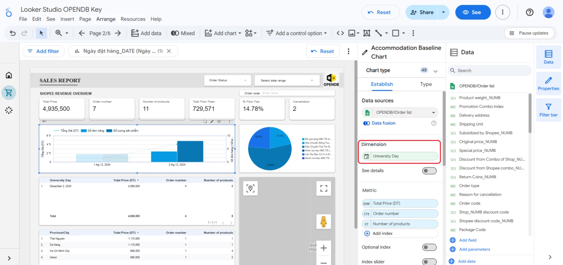This screenshot has width=563, height=265.
Task: Enable the Optional index toggle
Action: tap(429, 247)
